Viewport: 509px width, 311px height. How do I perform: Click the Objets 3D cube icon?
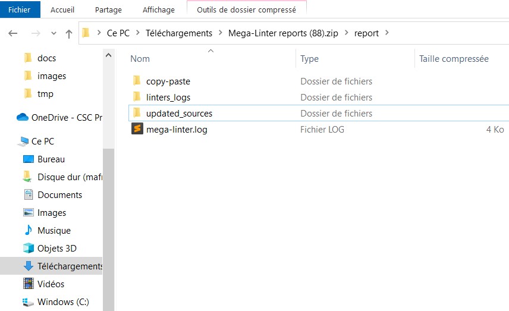click(28, 248)
